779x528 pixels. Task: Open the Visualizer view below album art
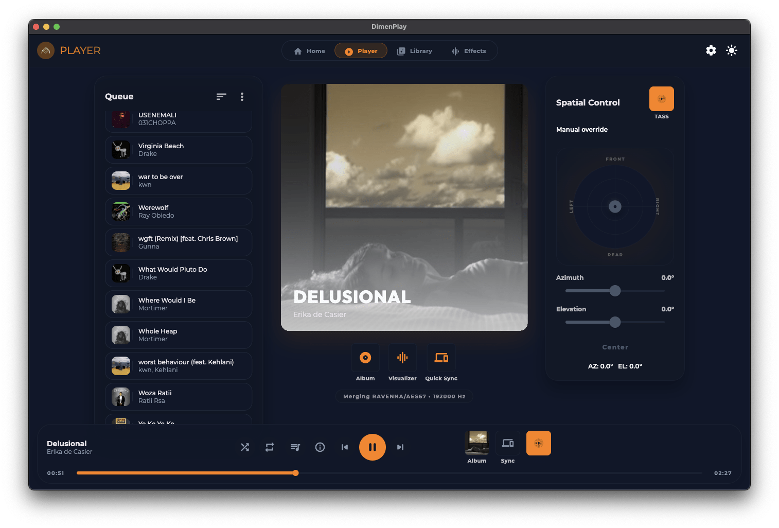click(402, 358)
